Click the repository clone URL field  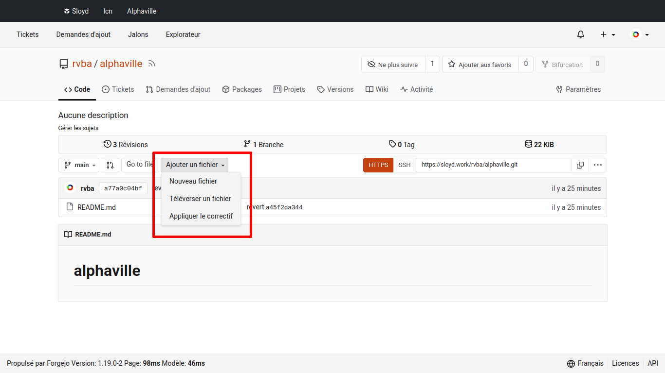point(493,165)
